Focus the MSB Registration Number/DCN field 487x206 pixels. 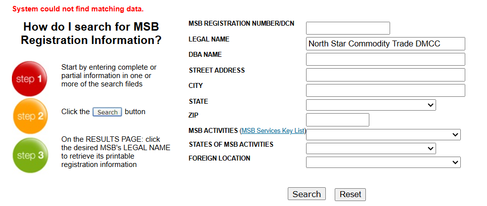point(348,28)
